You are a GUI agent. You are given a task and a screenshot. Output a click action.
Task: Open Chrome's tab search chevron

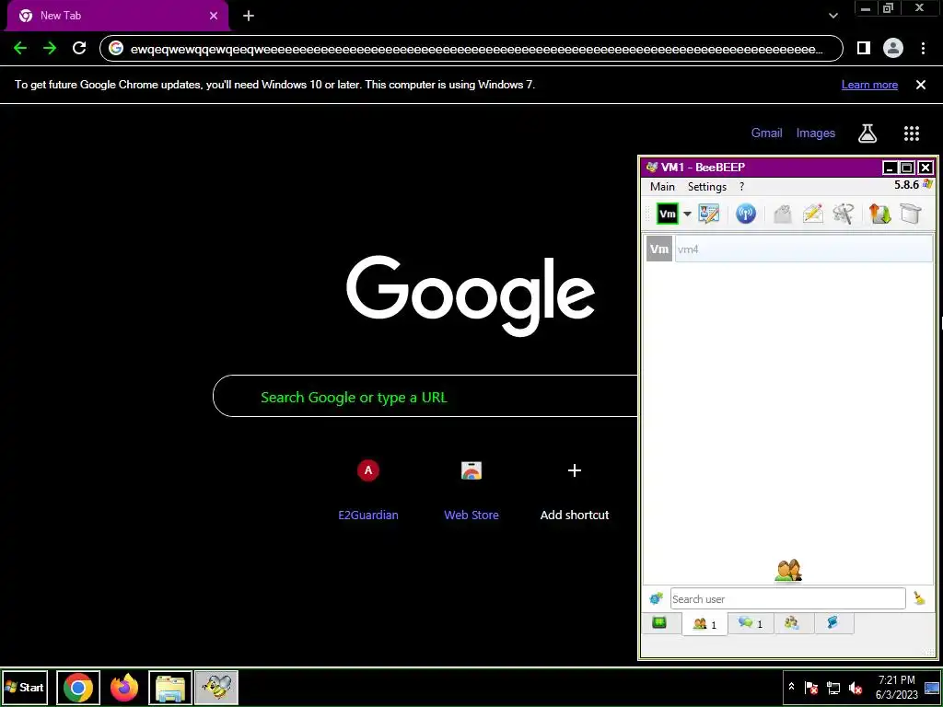[833, 16]
